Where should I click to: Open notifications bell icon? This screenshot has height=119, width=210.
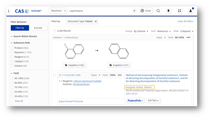click(x=168, y=11)
